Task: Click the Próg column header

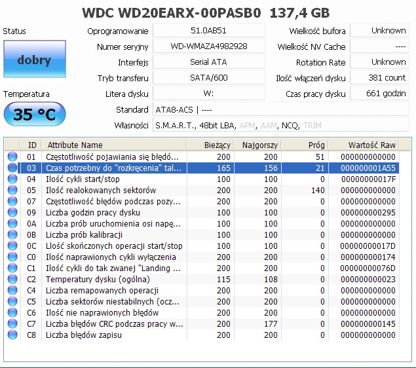Action: 305,145
